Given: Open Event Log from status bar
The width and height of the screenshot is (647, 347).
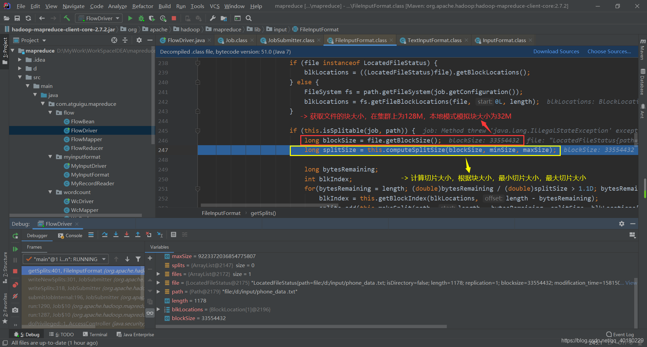Looking at the screenshot, I should [x=620, y=335].
